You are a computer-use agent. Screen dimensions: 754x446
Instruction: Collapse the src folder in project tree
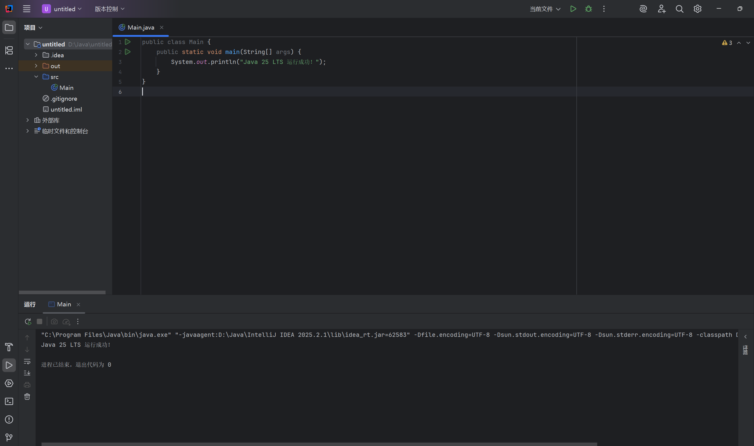coord(36,77)
